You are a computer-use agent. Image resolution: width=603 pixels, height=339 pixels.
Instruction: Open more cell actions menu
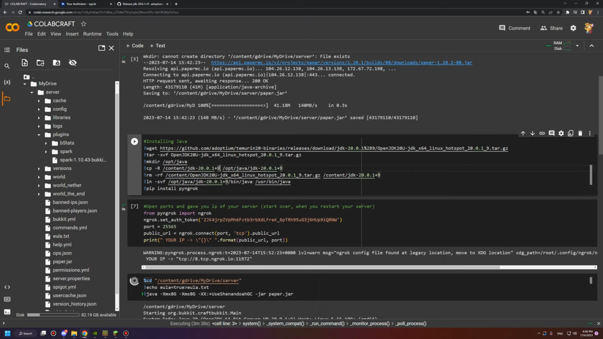pos(589,134)
